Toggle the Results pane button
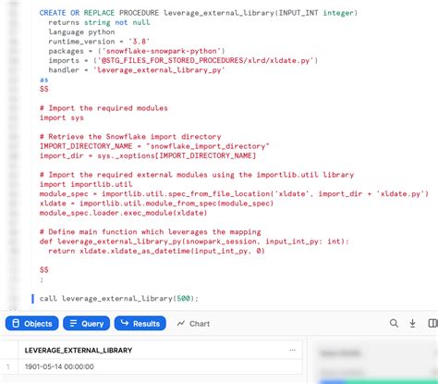Viewport: 438px width, 384px height. (140, 323)
